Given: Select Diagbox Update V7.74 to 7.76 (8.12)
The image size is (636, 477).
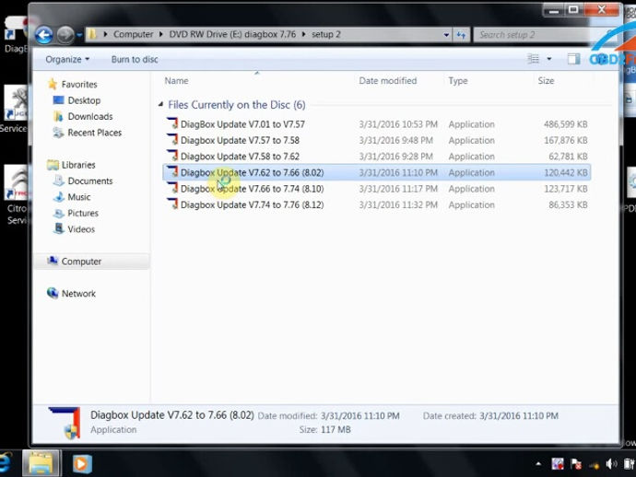Looking at the screenshot, I should [376, 205].
